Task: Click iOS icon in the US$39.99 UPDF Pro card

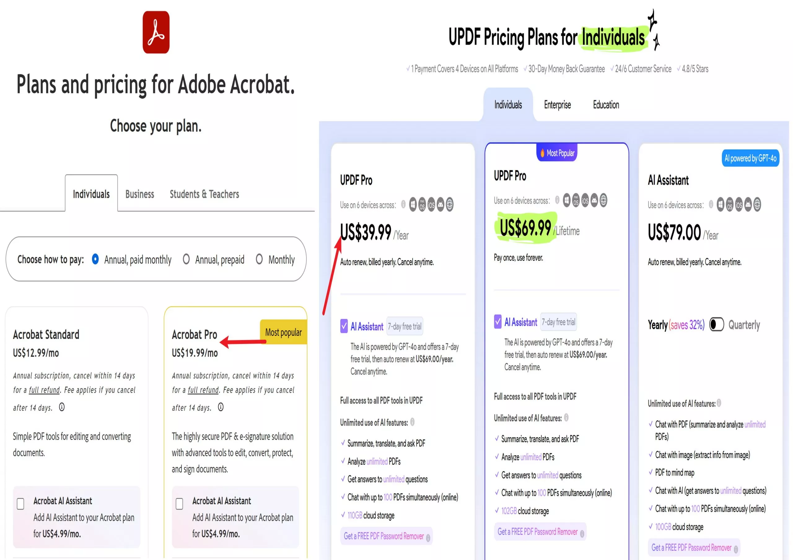Action: [431, 204]
